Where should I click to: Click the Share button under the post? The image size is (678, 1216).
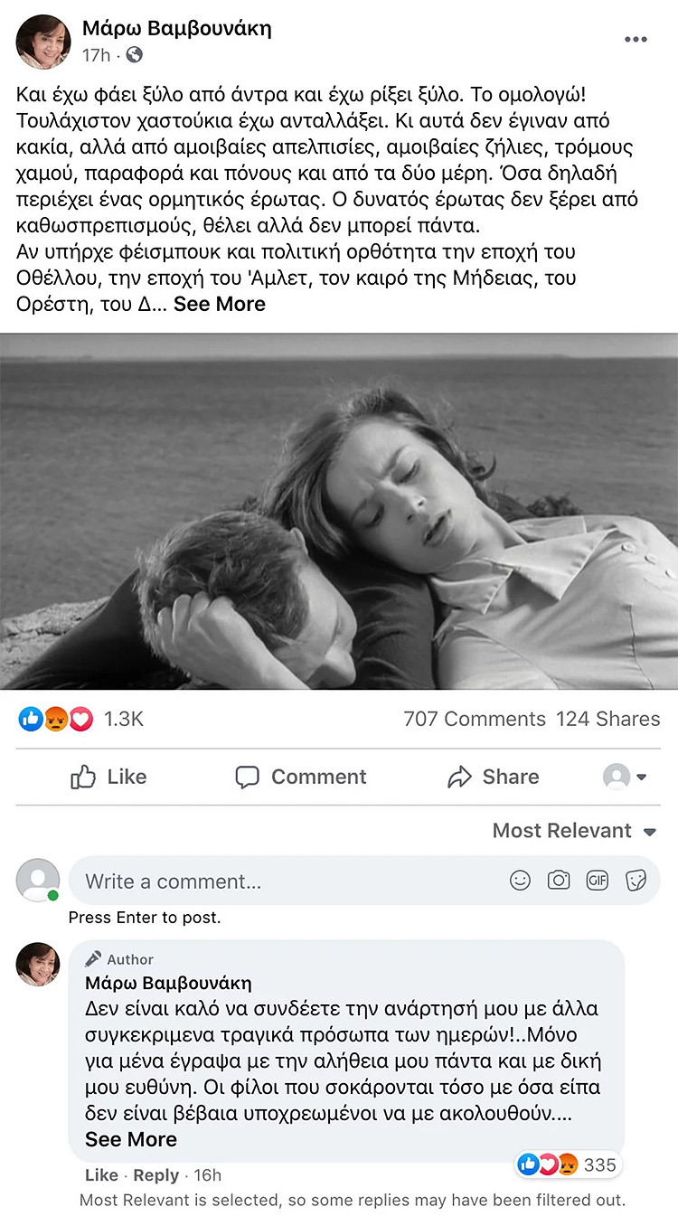click(494, 777)
